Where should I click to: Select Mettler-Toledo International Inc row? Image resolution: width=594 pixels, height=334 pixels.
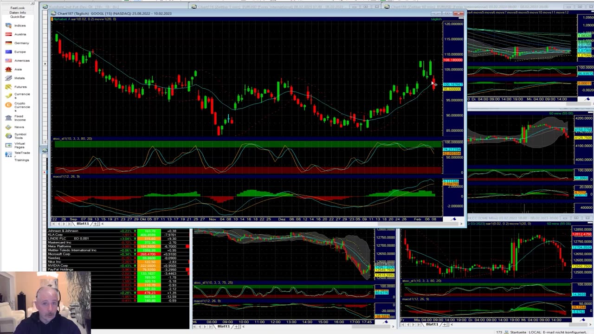click(118, 250)
